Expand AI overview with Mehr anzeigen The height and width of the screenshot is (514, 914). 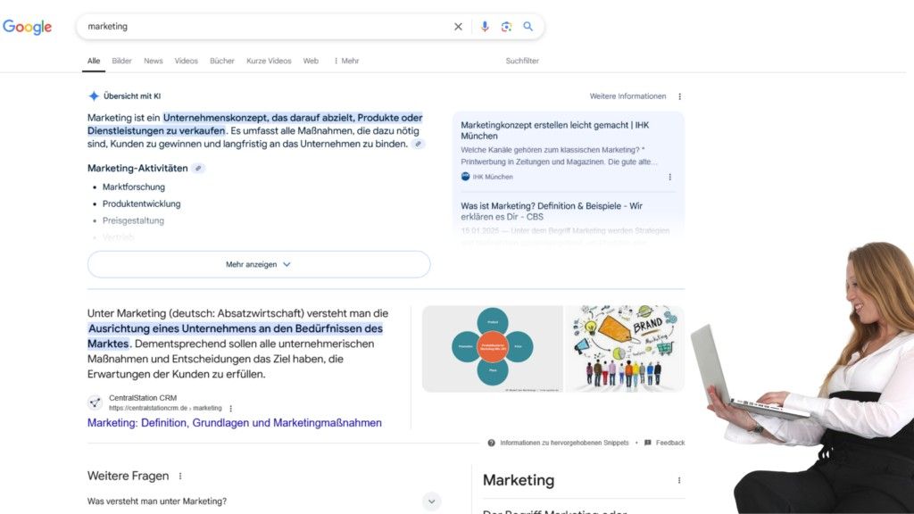tap(259, 264)
